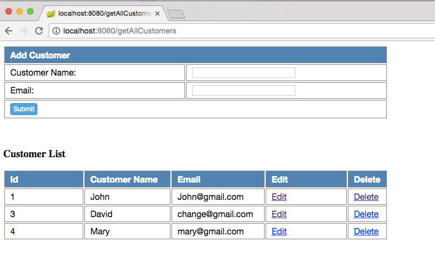Viewport: 435px width, 276px height.
Task: Open Edit link for David
Action: pos(279,214)
